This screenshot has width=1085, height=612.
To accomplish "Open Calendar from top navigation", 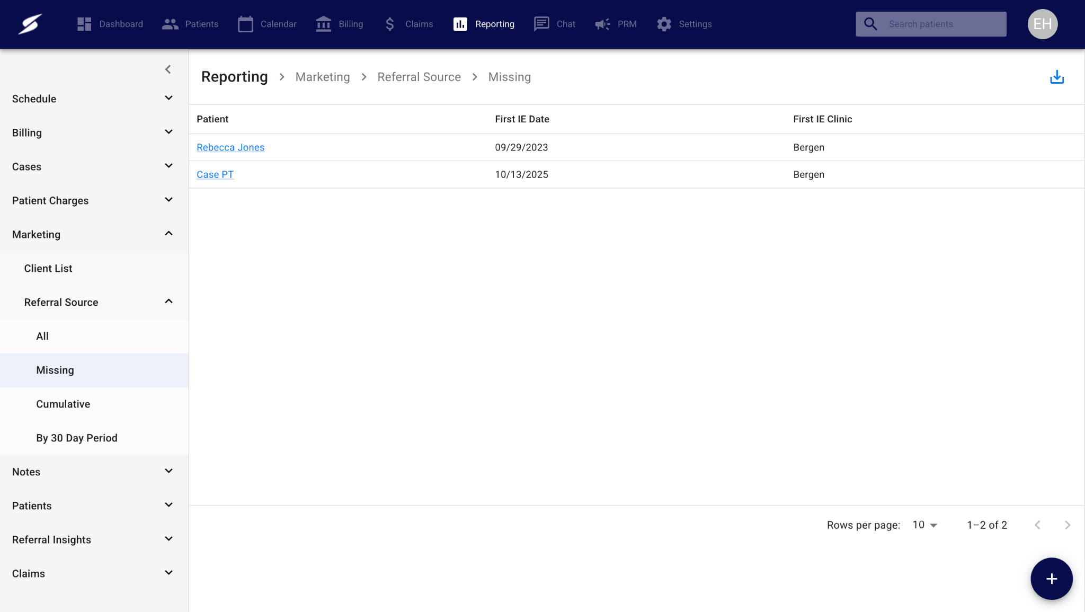I will pyautogui.click(x=267, y=24).
